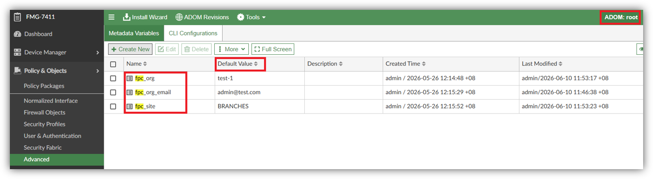Image resolution: width=653 pixels, height=179 pixels.
Task: Click the fpc_org variable row icon
Action: (x=130, y=78)
